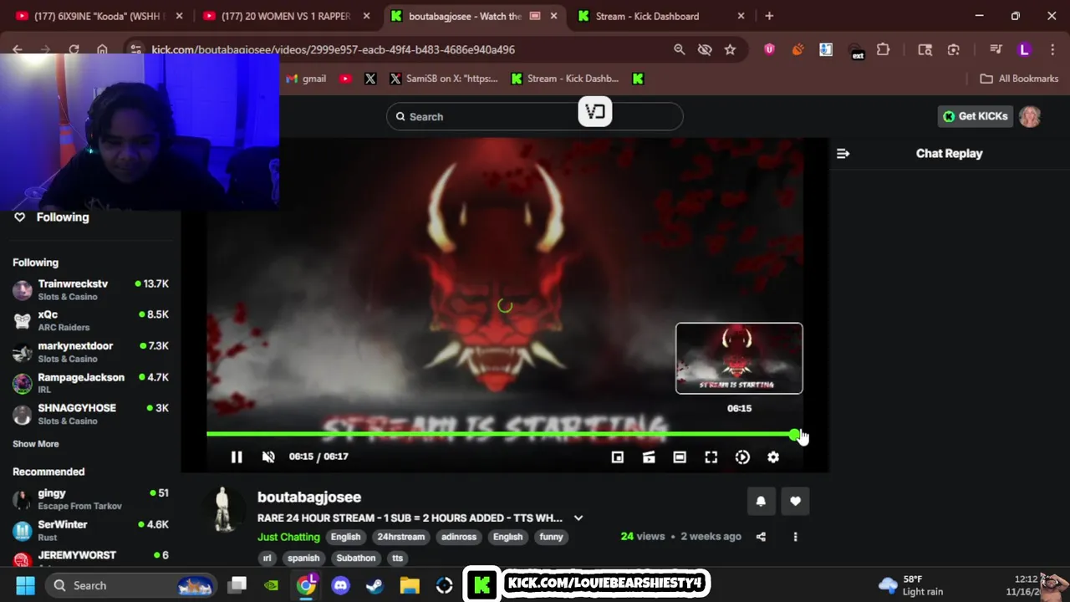Open playback speed options

[x=742, y=457]
